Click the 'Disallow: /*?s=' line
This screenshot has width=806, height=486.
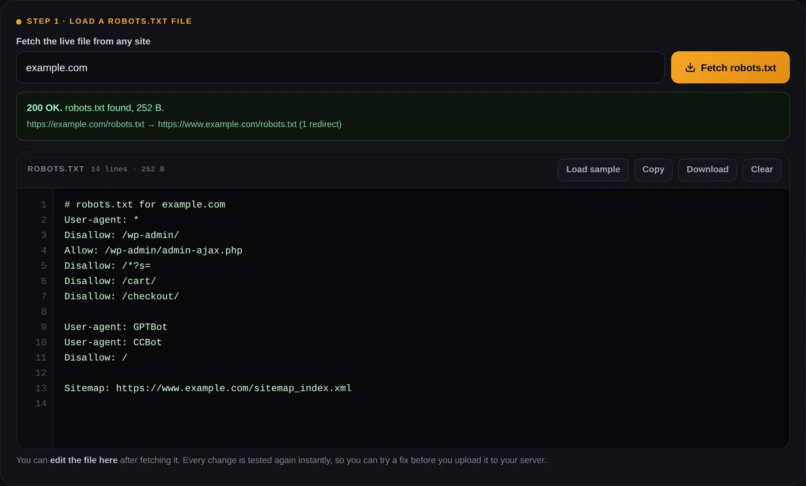point(107,266)
